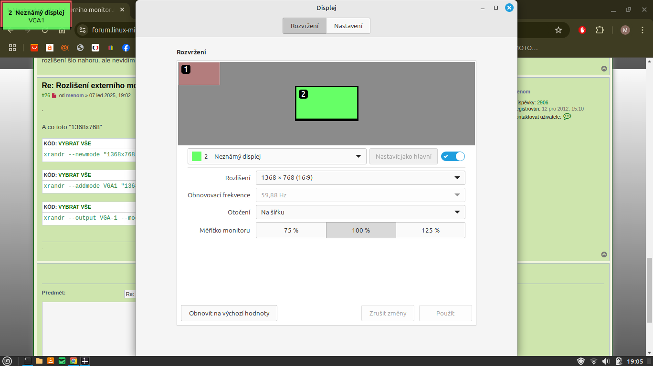
Task: Open Chrome extensions puzzle icon
Action: tap(600, 30)
